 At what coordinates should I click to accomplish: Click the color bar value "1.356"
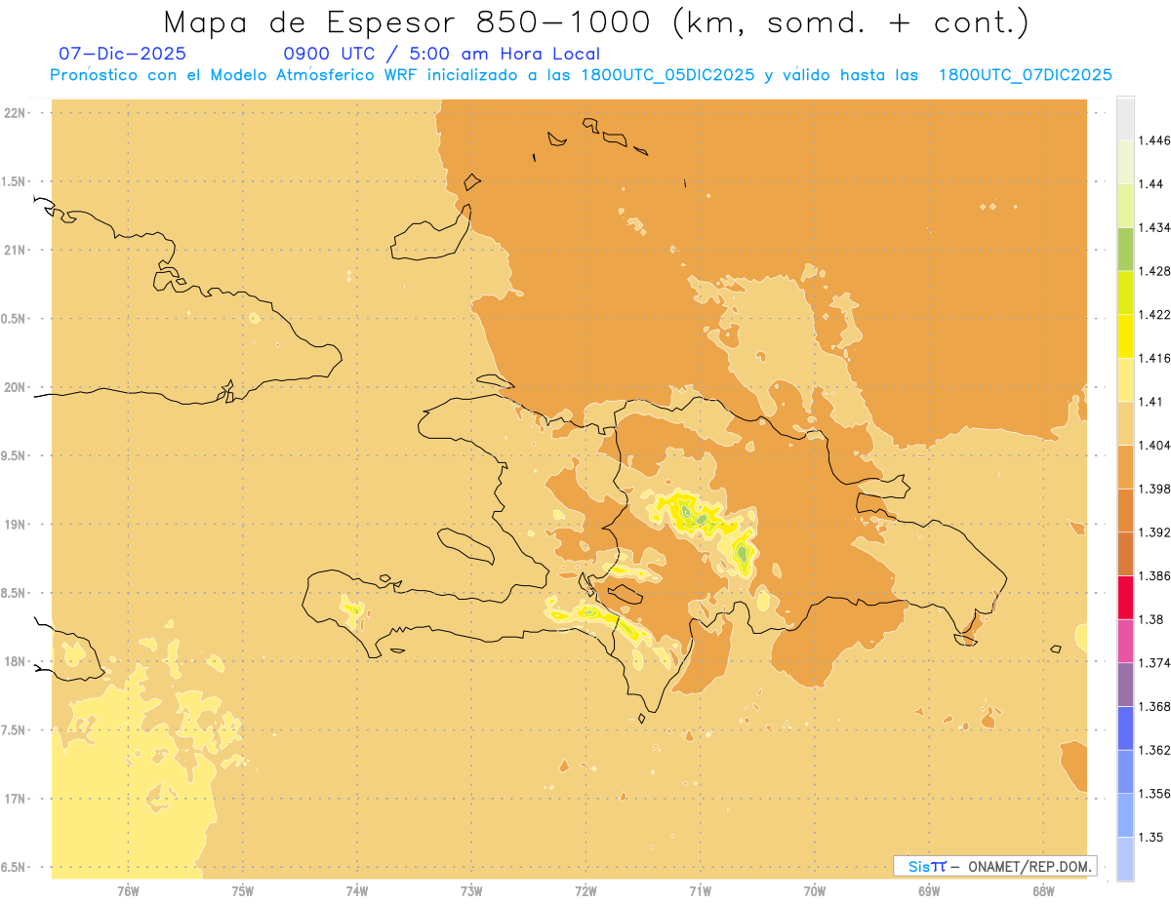1154,794
